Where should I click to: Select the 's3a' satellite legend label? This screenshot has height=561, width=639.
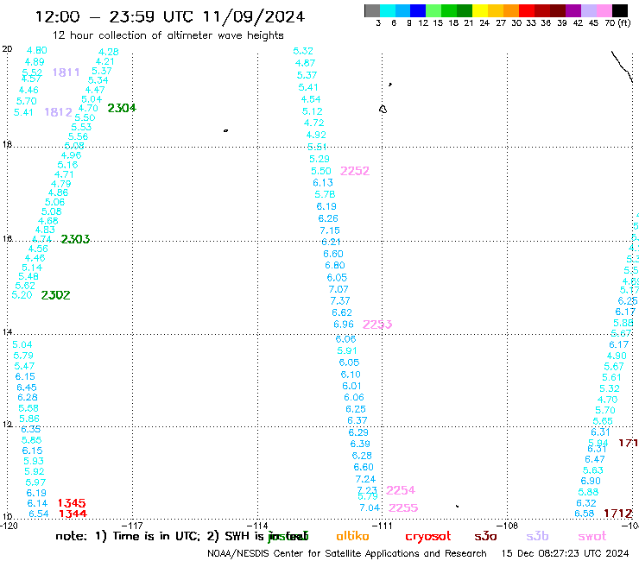[485, 537]
